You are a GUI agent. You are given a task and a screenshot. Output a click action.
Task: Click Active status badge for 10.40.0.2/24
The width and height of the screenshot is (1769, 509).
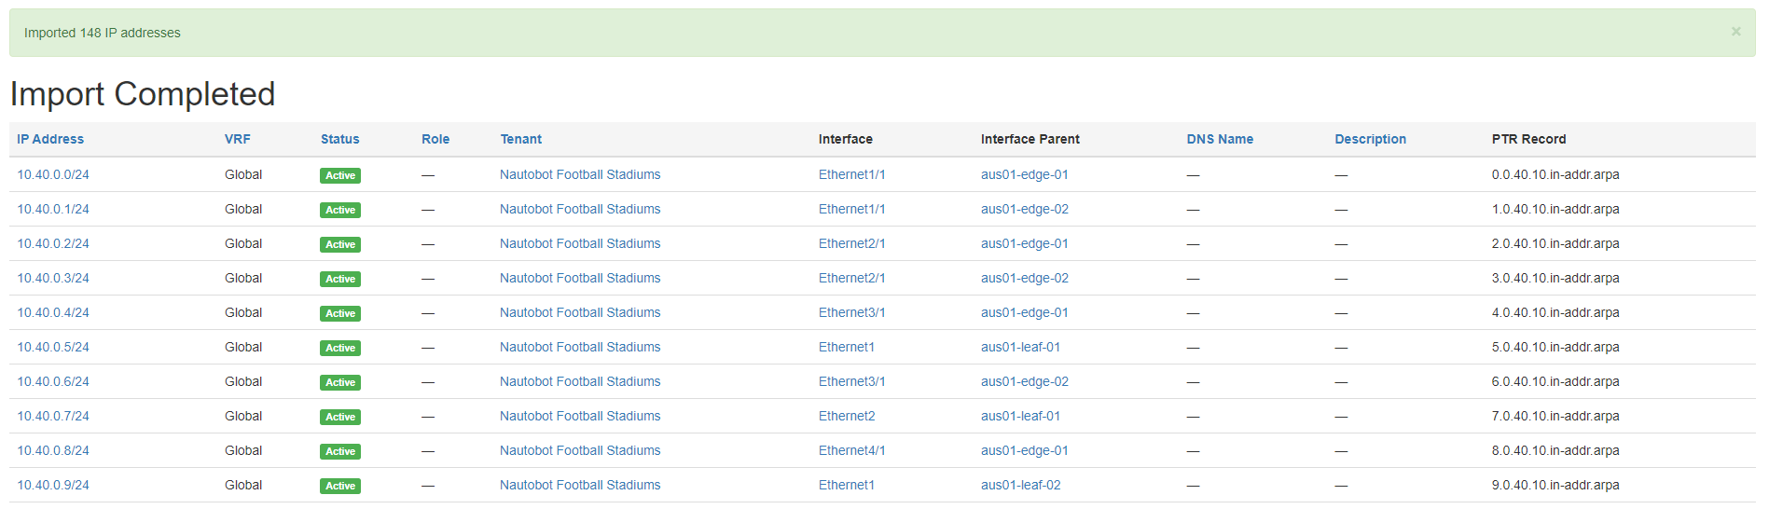click(339, 244)
